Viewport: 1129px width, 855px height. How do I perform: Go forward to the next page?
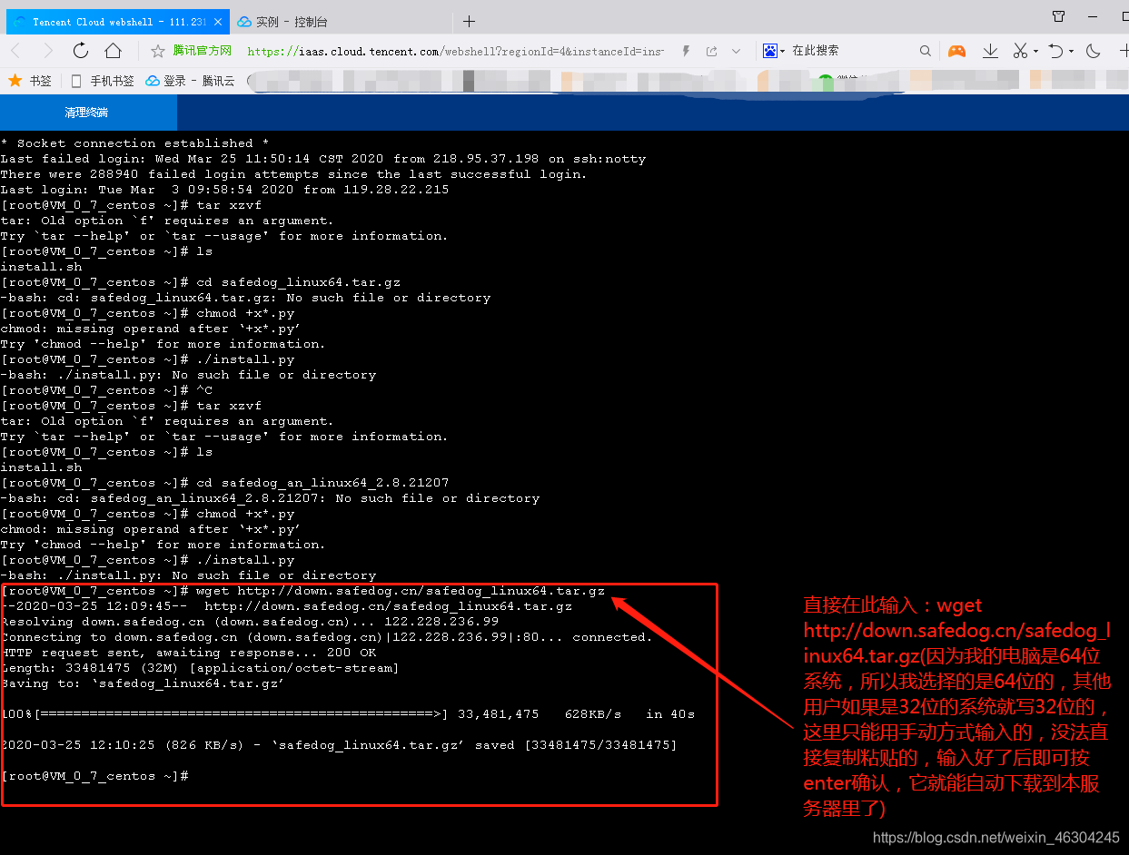[x=49, y=51]
